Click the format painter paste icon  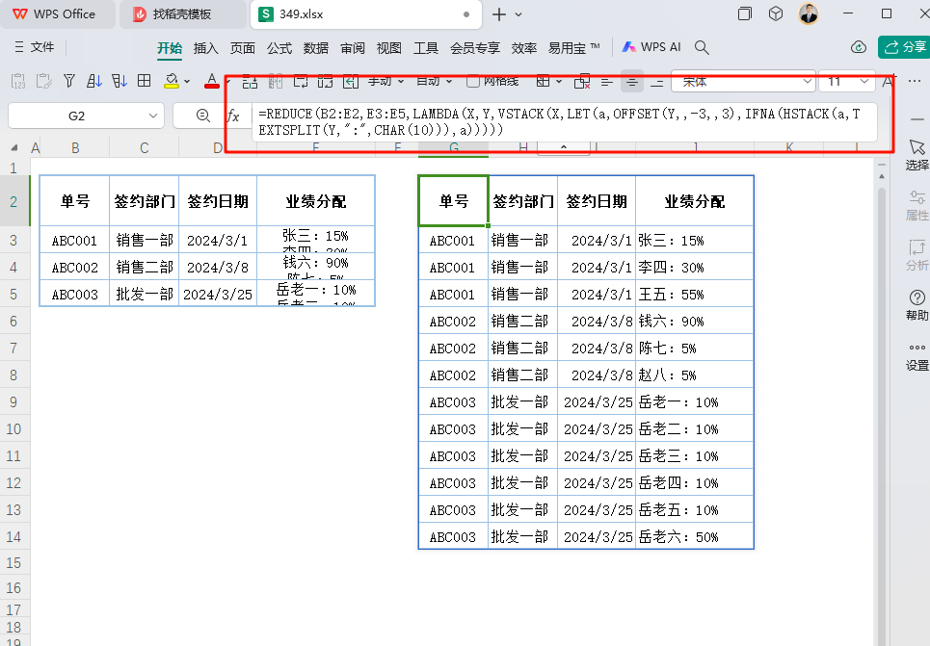(x=44, y=81)
